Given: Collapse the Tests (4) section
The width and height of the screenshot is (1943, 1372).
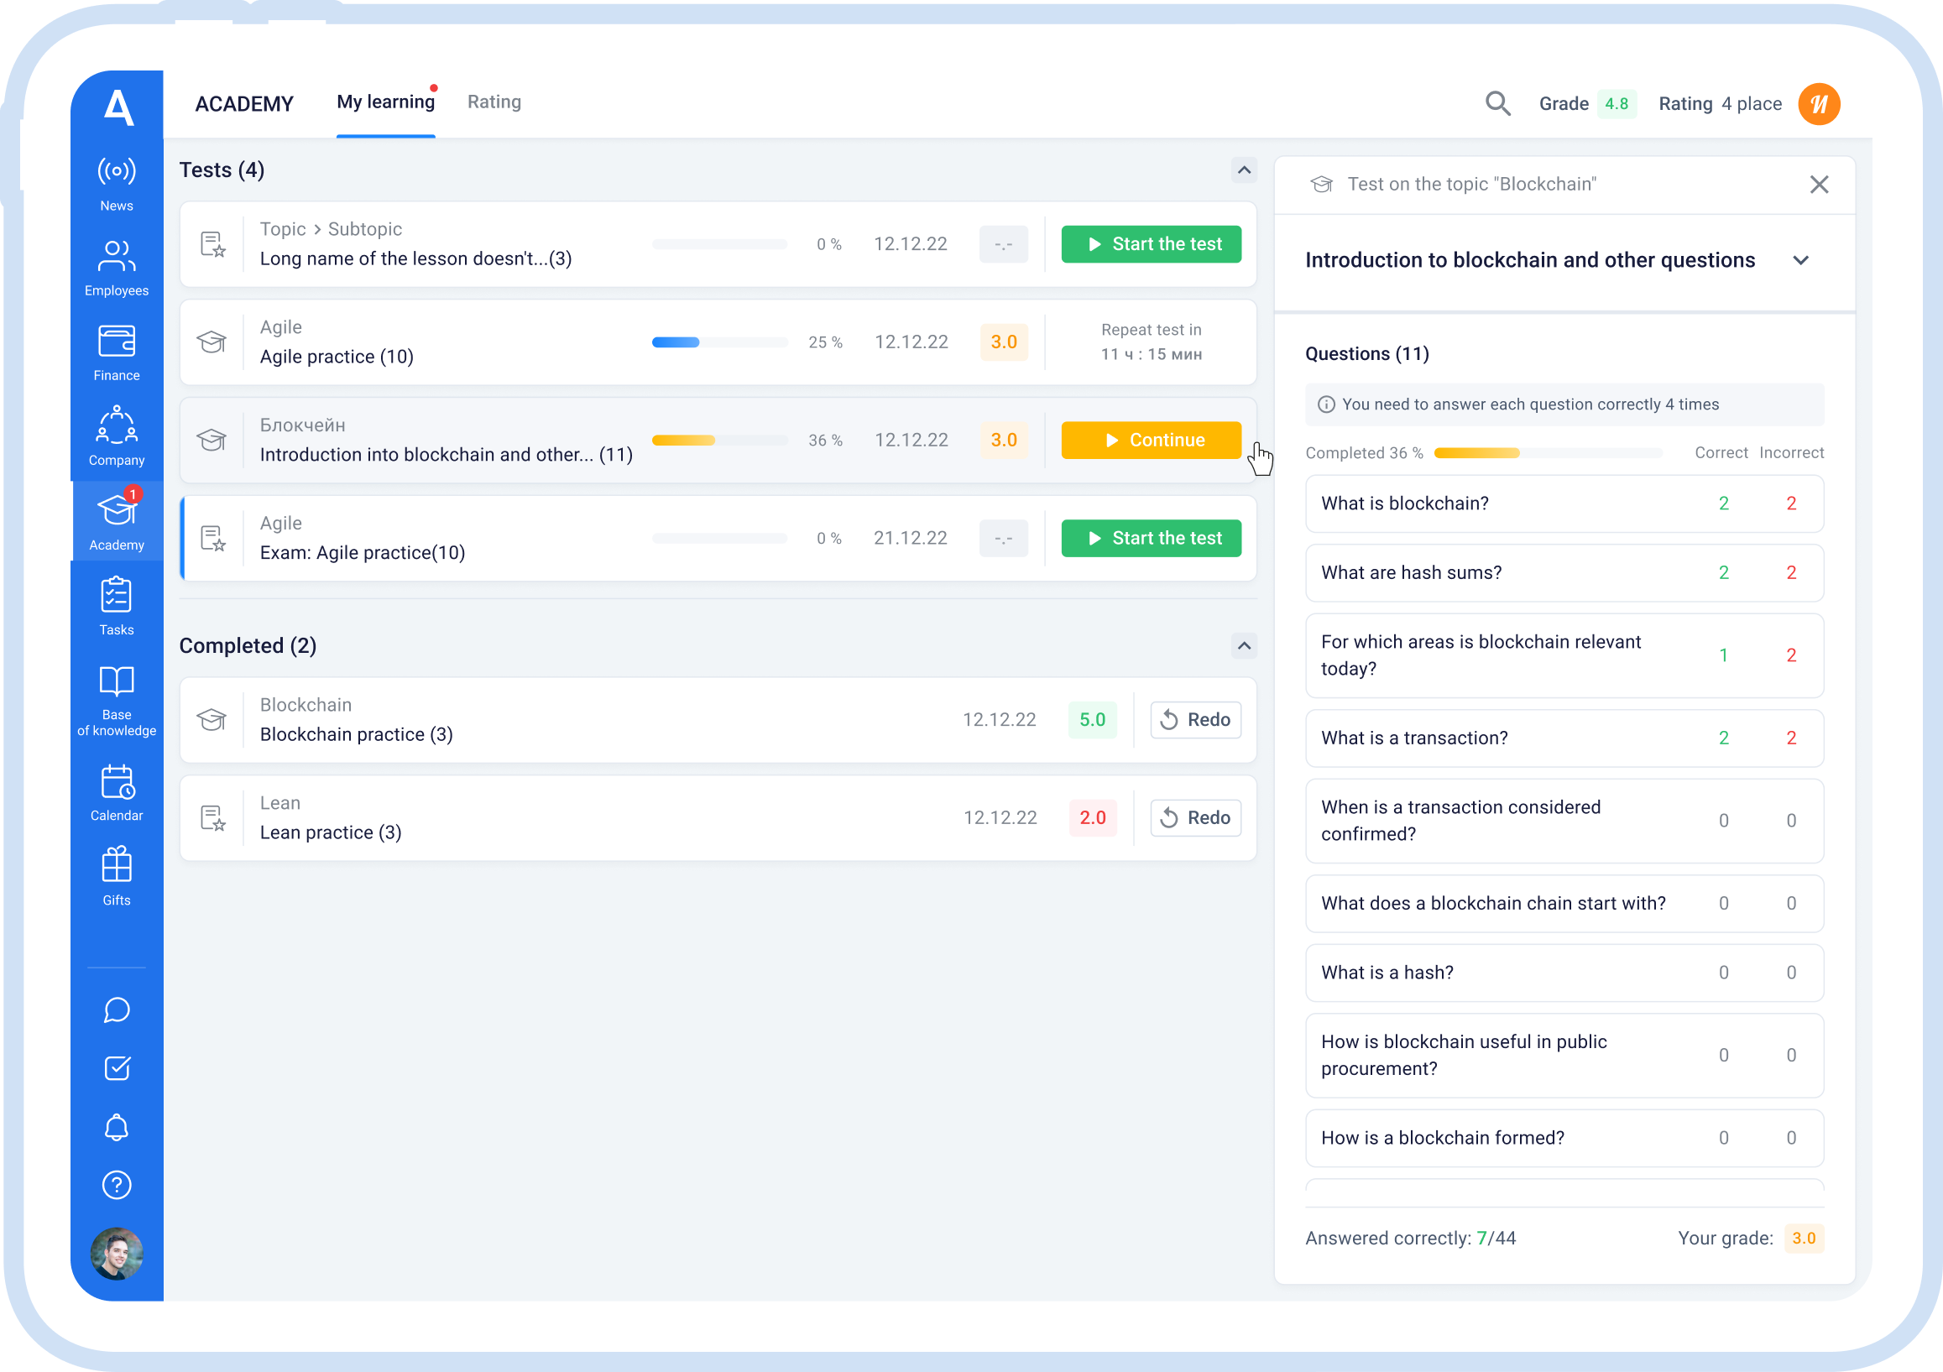Looking at the screenshot, I should [1243, 170].
